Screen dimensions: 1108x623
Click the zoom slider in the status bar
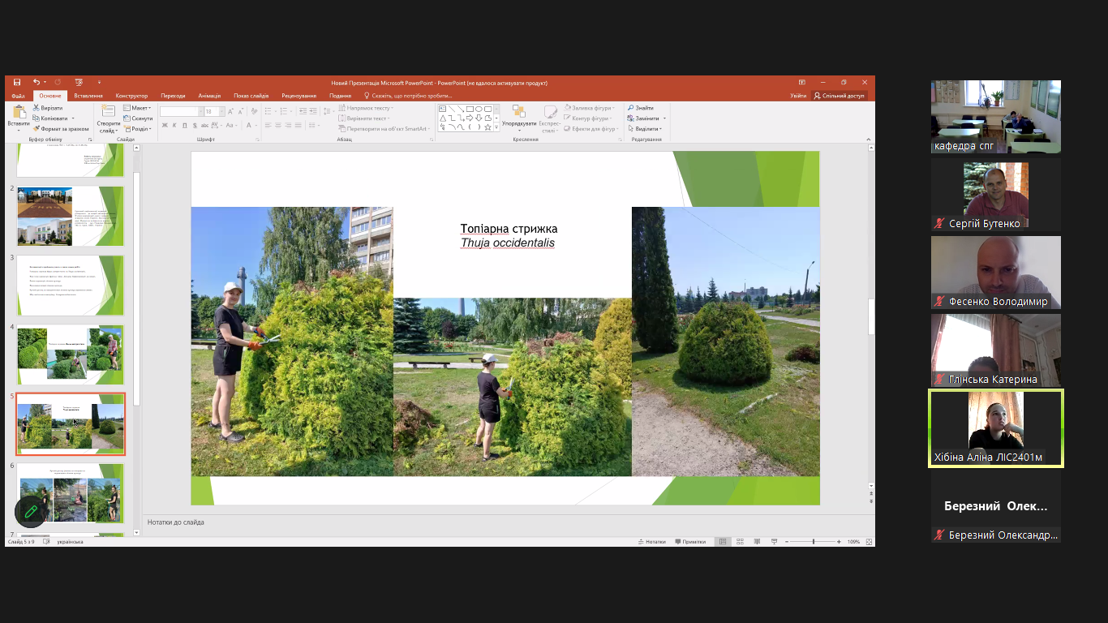click(x=814, y=542)
